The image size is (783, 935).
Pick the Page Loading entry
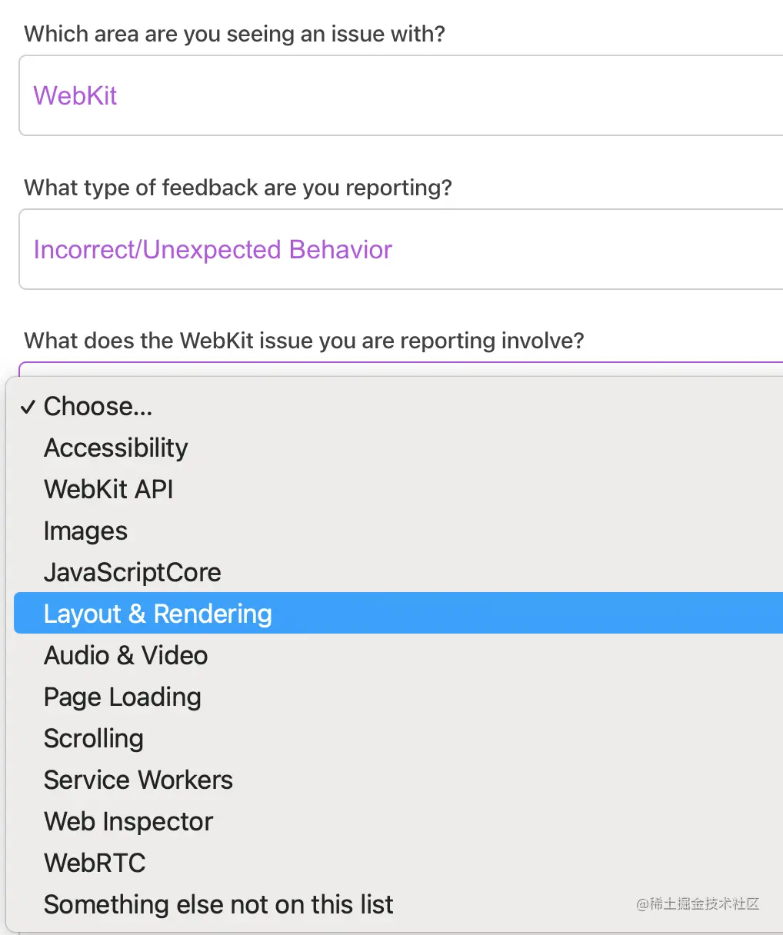122,697
